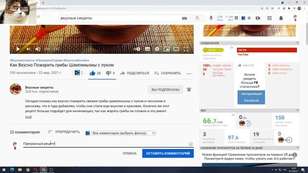This screenshot has width=308, height=173.
Task: Open a new browser tab
Action: (x=43, y=2)
